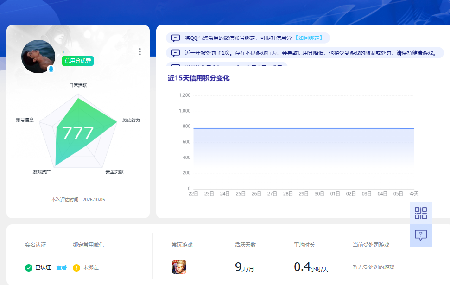The image size is (450, 285).
Task: Click the 1,200 y-axis value
Action: pos(184,95)
